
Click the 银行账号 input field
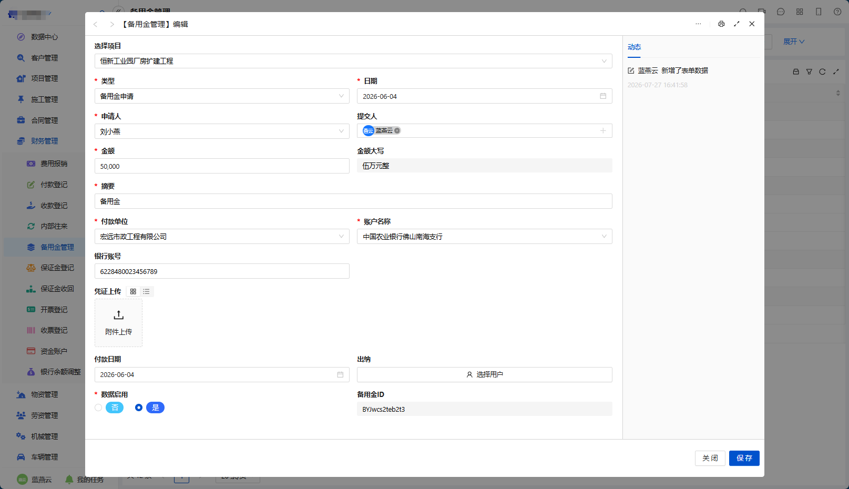tap(222, 271)
